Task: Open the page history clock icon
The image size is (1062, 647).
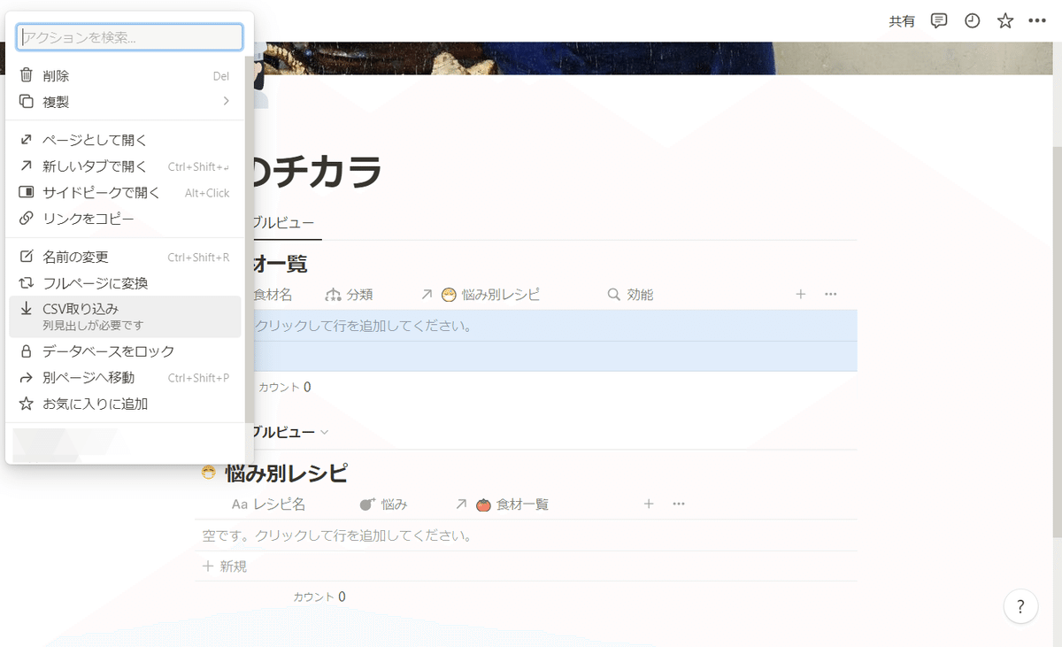Action: (973, 20)
